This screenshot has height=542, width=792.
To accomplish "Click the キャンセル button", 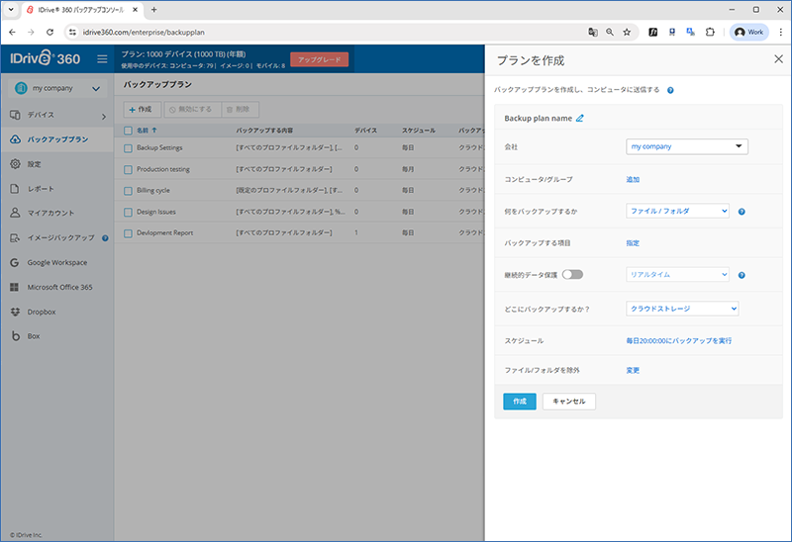I will pyautogui.click(x=569, y=402).
